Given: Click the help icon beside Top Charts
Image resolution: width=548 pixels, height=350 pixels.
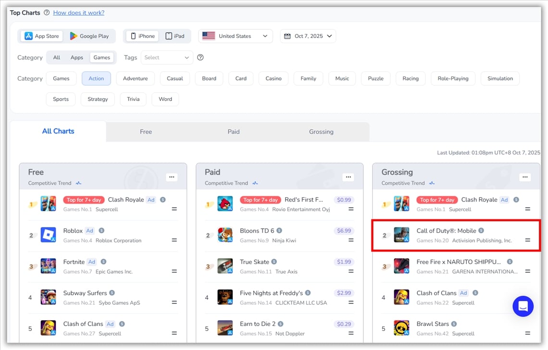Looking at the screenshot, I should point(47,13).
